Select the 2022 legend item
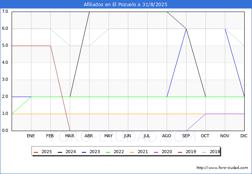 (x=114, y=152)
